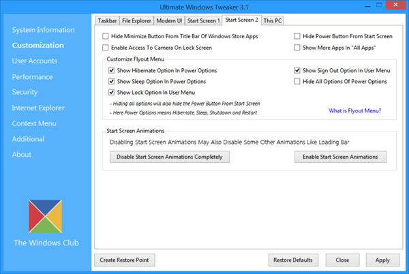Click Enable Start Screen Animations button

point(340,157)
